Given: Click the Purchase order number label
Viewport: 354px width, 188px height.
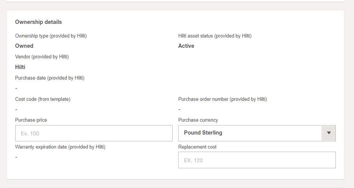Looking at the screenshot, I should pos(222,99).
